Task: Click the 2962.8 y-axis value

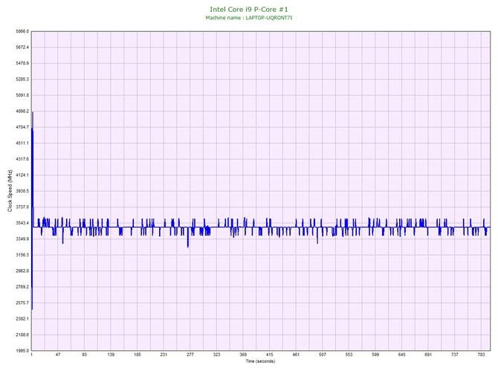Action: [22, 271]
